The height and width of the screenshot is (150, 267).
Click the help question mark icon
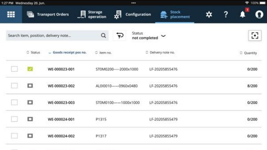pyautogui.click(x=226, y=15)
